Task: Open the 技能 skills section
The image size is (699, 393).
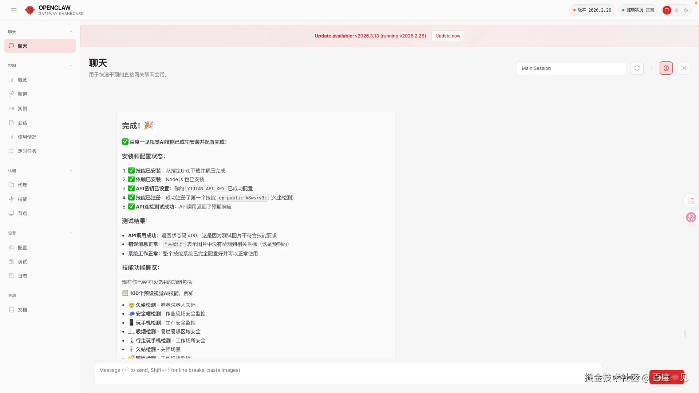Action: click(22, 199)
